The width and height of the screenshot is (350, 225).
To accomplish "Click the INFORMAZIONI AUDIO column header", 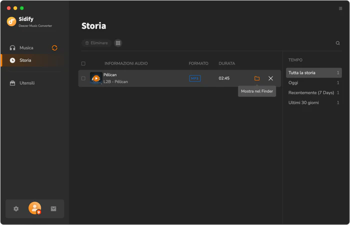I will coord(126,63).
